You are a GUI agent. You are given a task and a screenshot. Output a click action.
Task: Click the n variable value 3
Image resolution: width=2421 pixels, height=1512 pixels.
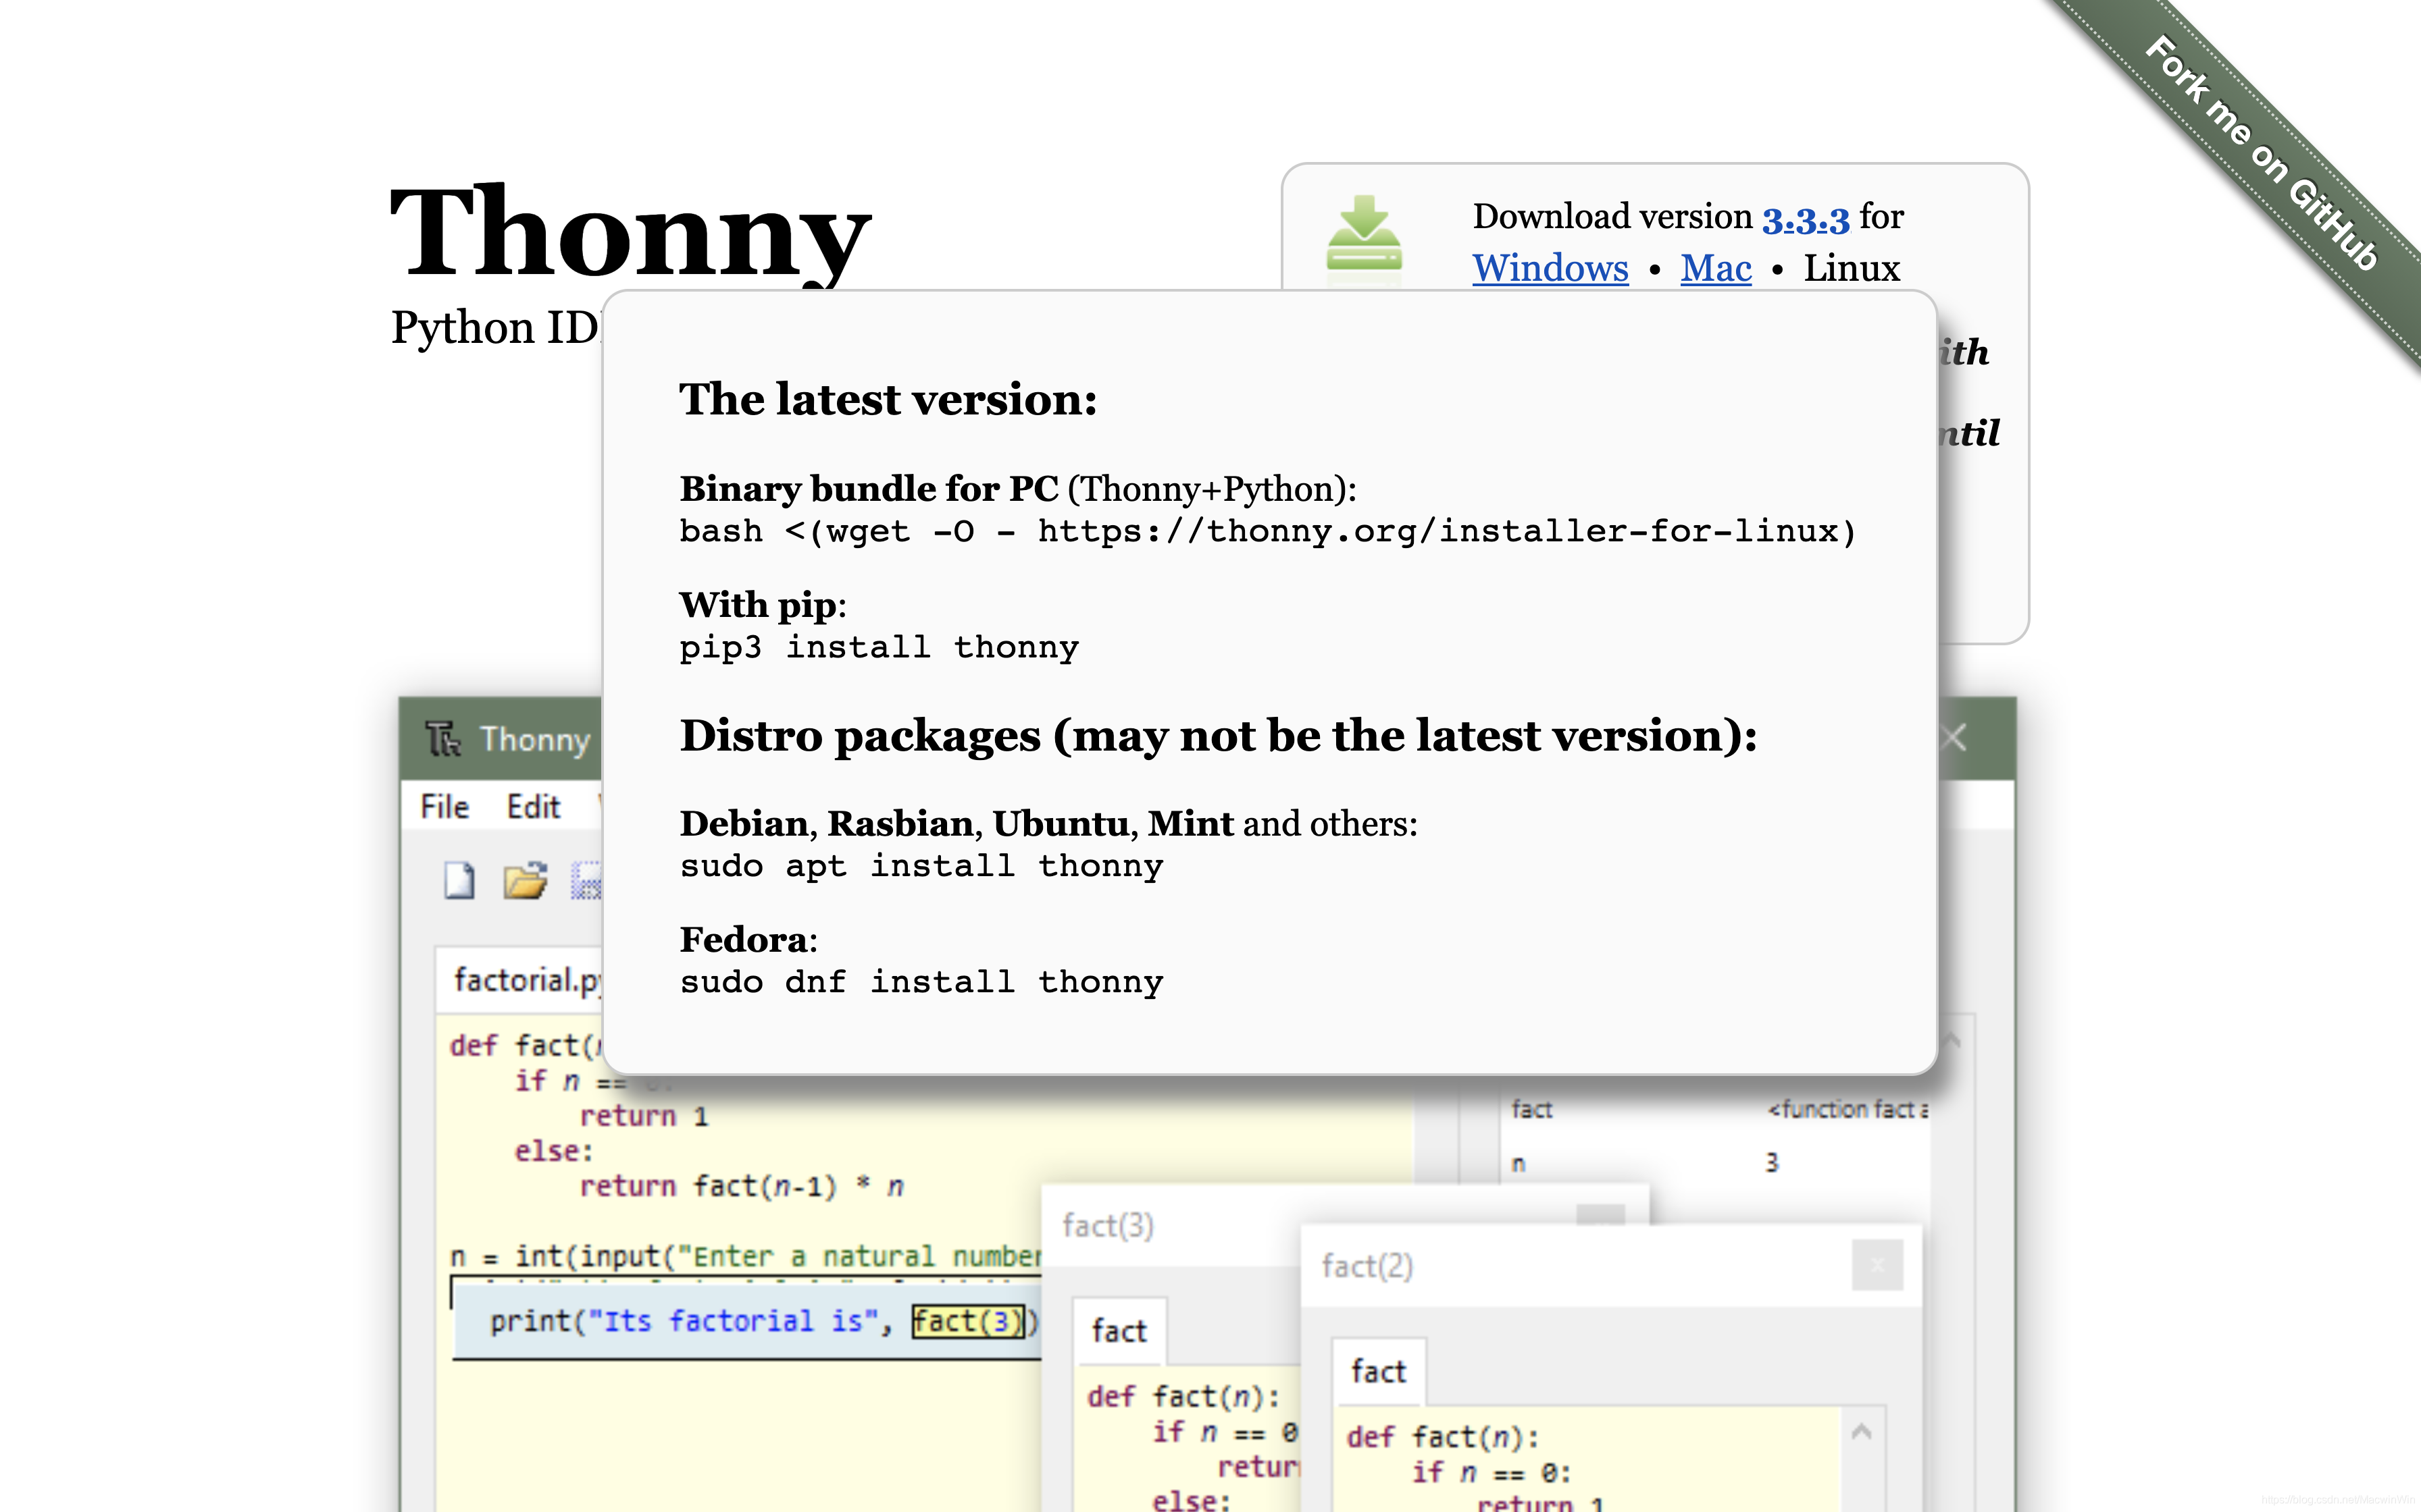click(x=1772, y=1162)
